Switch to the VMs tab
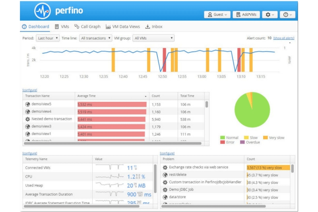Screen dimensions: 318x212 pyautogui.click(x=62, y=27)
